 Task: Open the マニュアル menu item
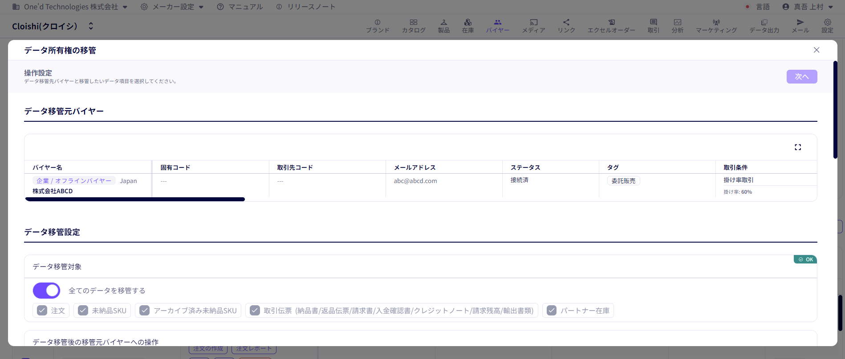240,7
